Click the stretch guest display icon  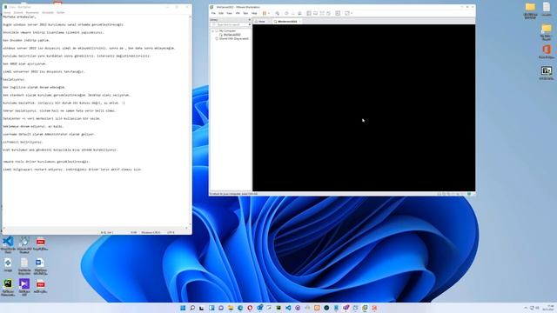(347, 13)
